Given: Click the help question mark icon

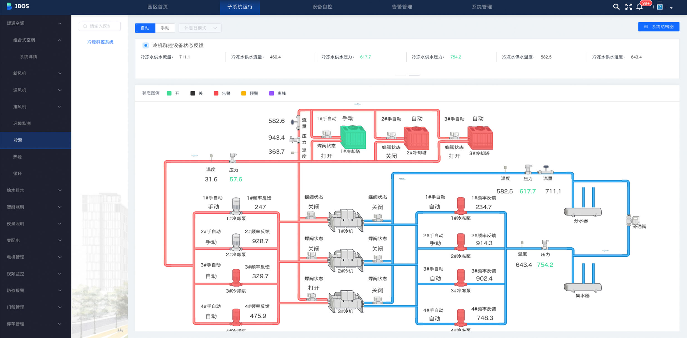Looking at the screenshot, I should [660, 7].
